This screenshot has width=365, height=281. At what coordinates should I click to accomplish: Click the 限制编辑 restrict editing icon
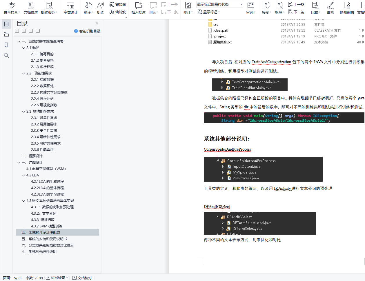[x=347, y=5]
